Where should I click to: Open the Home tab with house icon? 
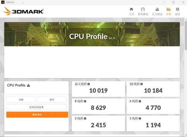pos(131,12)
